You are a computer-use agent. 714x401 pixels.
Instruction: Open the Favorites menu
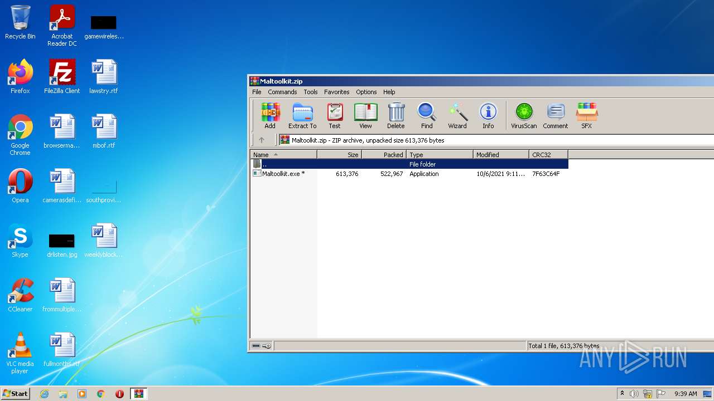337,92
